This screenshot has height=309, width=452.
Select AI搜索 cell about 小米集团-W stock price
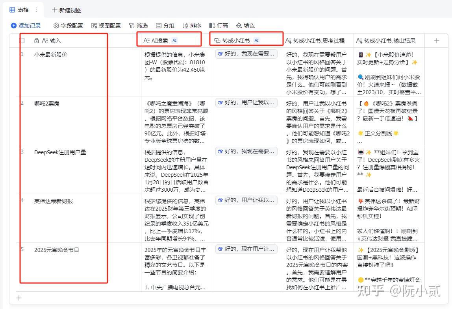pyautogui.click(x=176, y=72)
